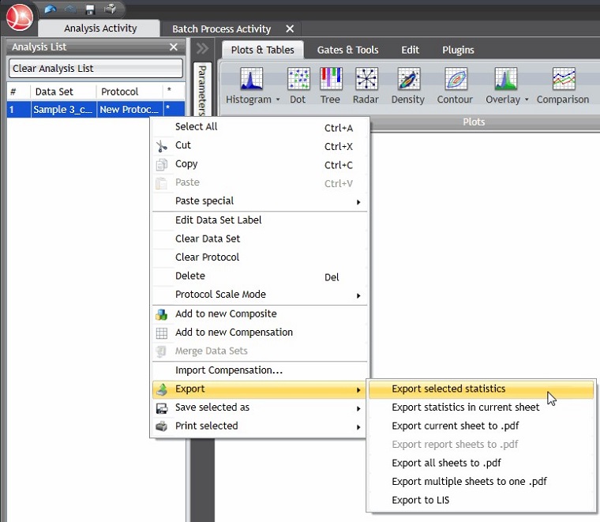Click row number 1 in Analysis List

pyautogui.click(x=18, y=110)
